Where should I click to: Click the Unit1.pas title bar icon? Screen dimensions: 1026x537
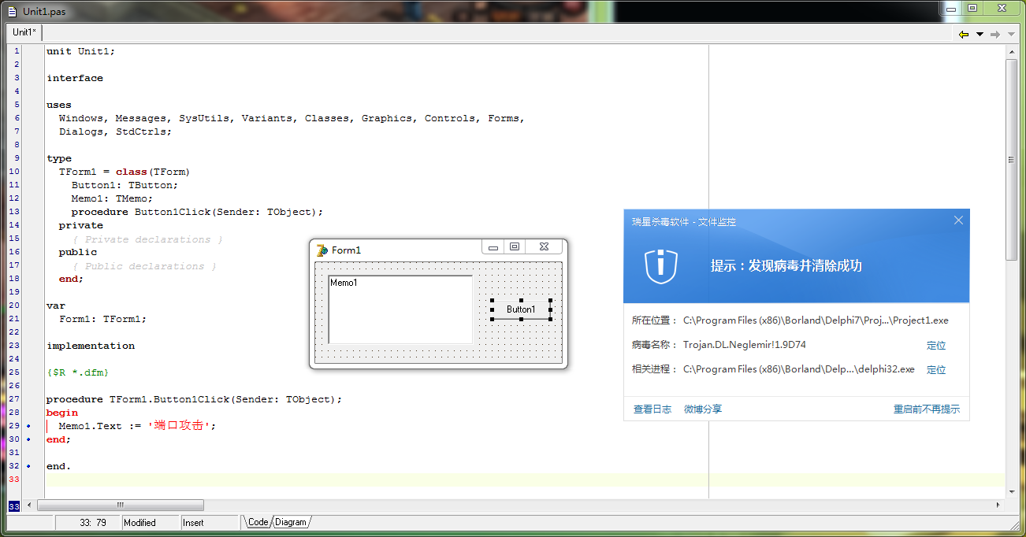coord(12,10)
